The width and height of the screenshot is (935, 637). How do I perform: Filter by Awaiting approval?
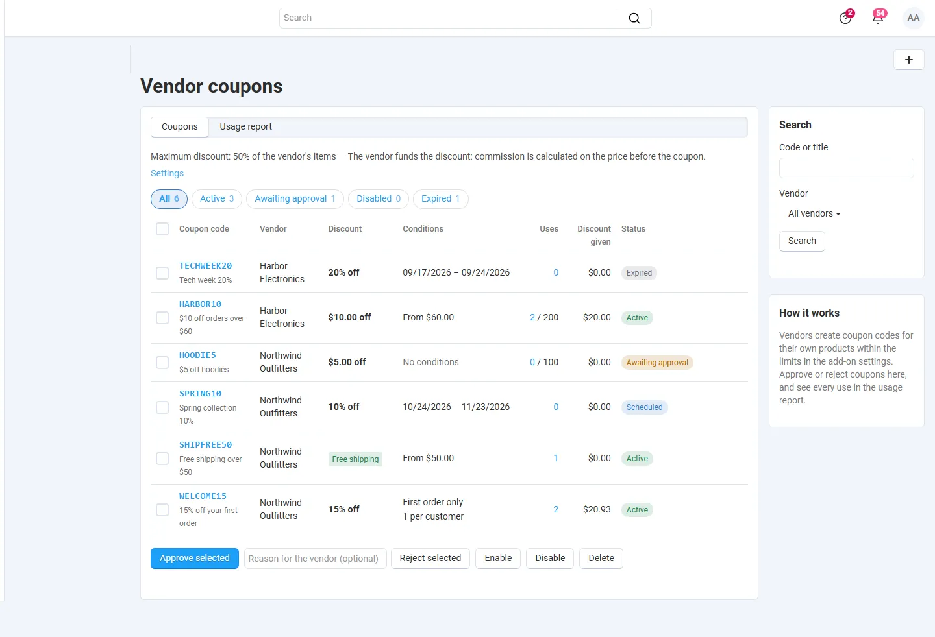[x=295, y=199]
